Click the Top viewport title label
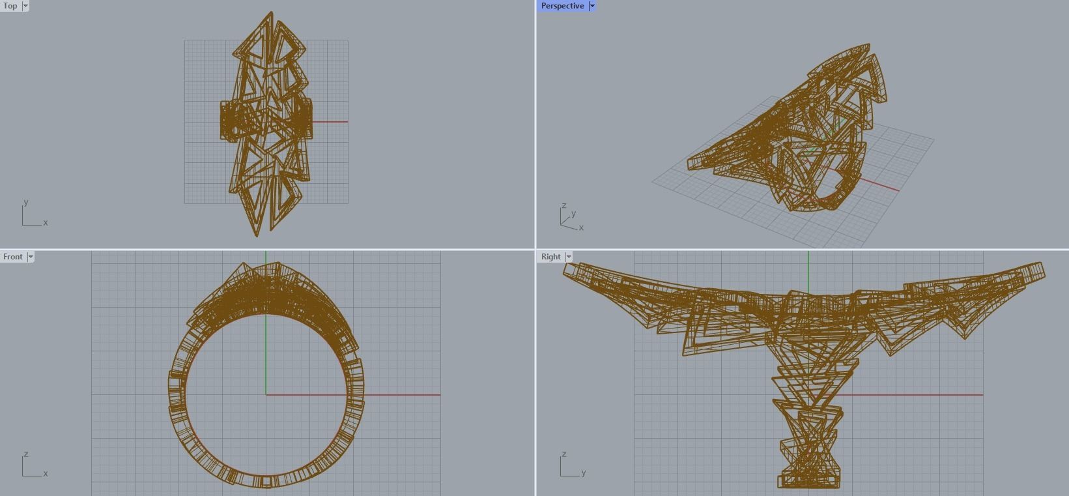The height and width of the screenshot is (496, 1069). [10, 6]
